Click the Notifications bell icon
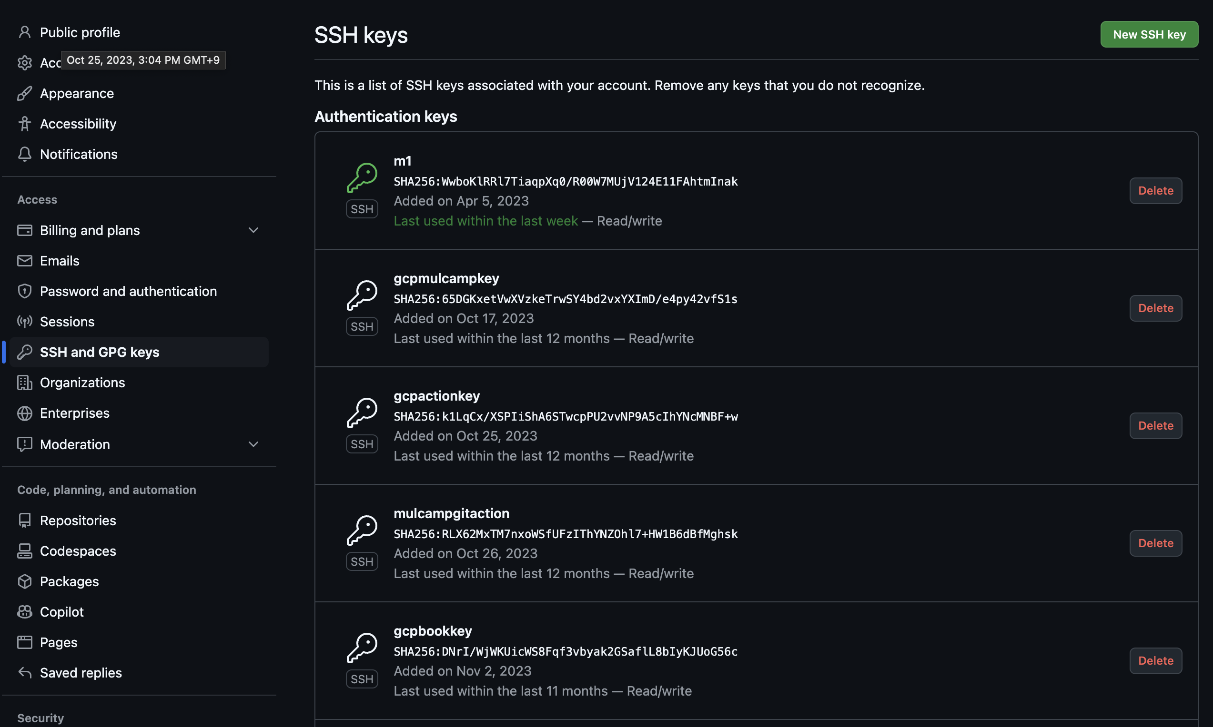The height and width of the screenshot is (727, 1213). (x=24, y=154)
